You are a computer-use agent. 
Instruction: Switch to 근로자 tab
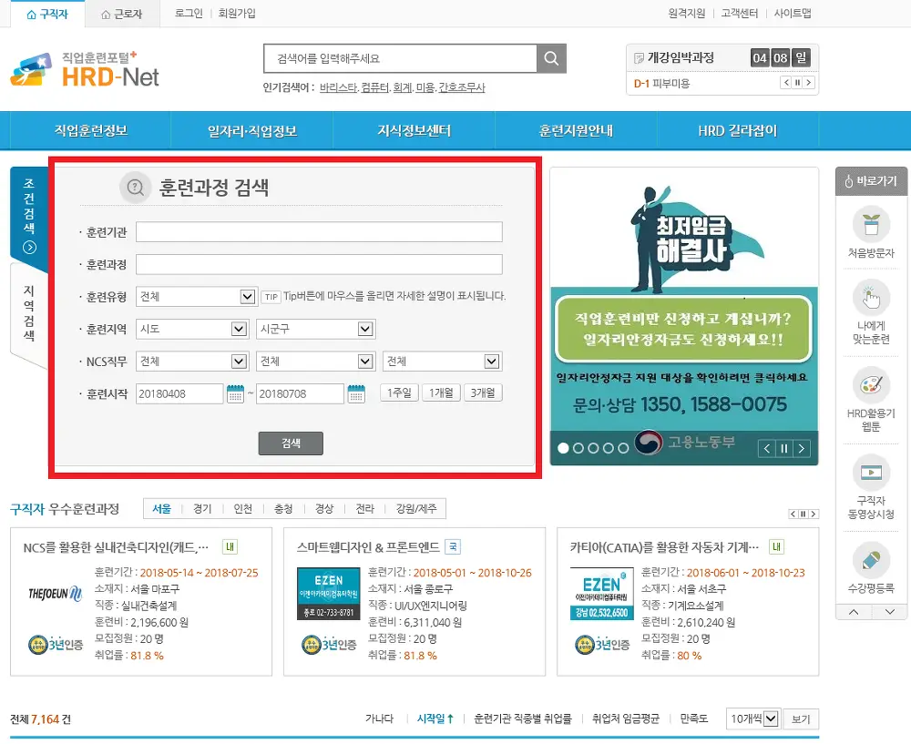121,14
